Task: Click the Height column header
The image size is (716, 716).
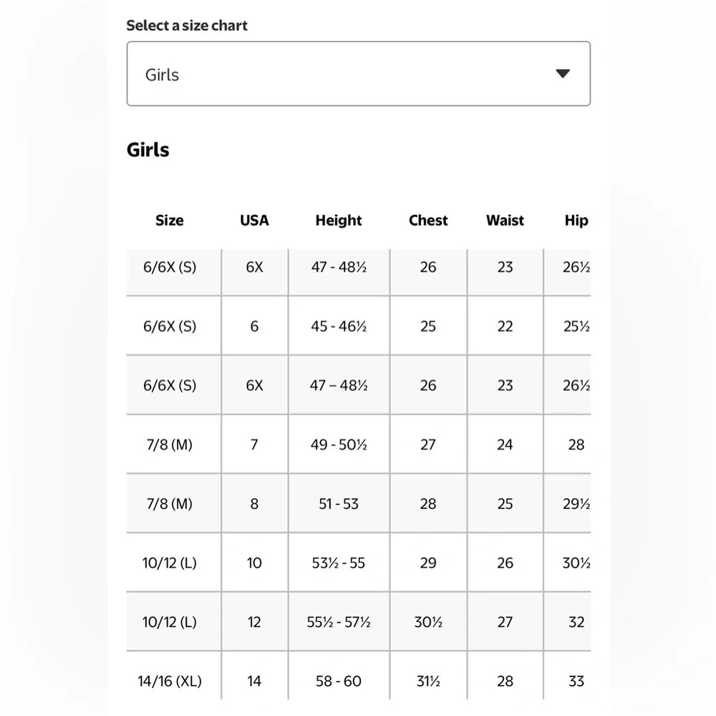Action: [339, 221]
